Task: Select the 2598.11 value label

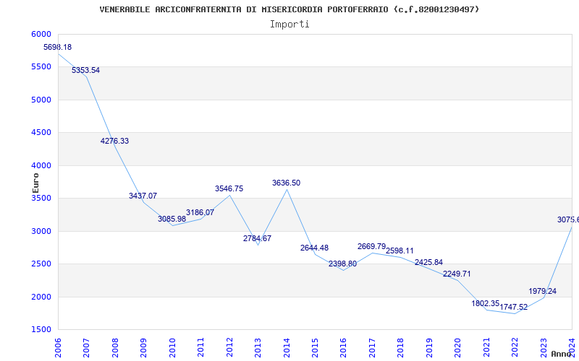Action: [x=400, y=251]
